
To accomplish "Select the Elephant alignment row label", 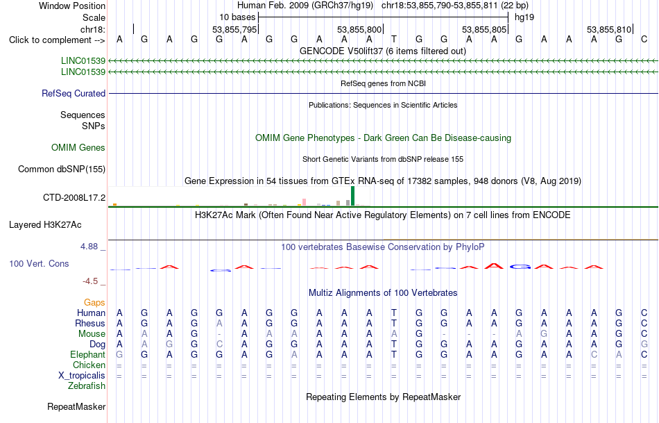I will 88,355.
